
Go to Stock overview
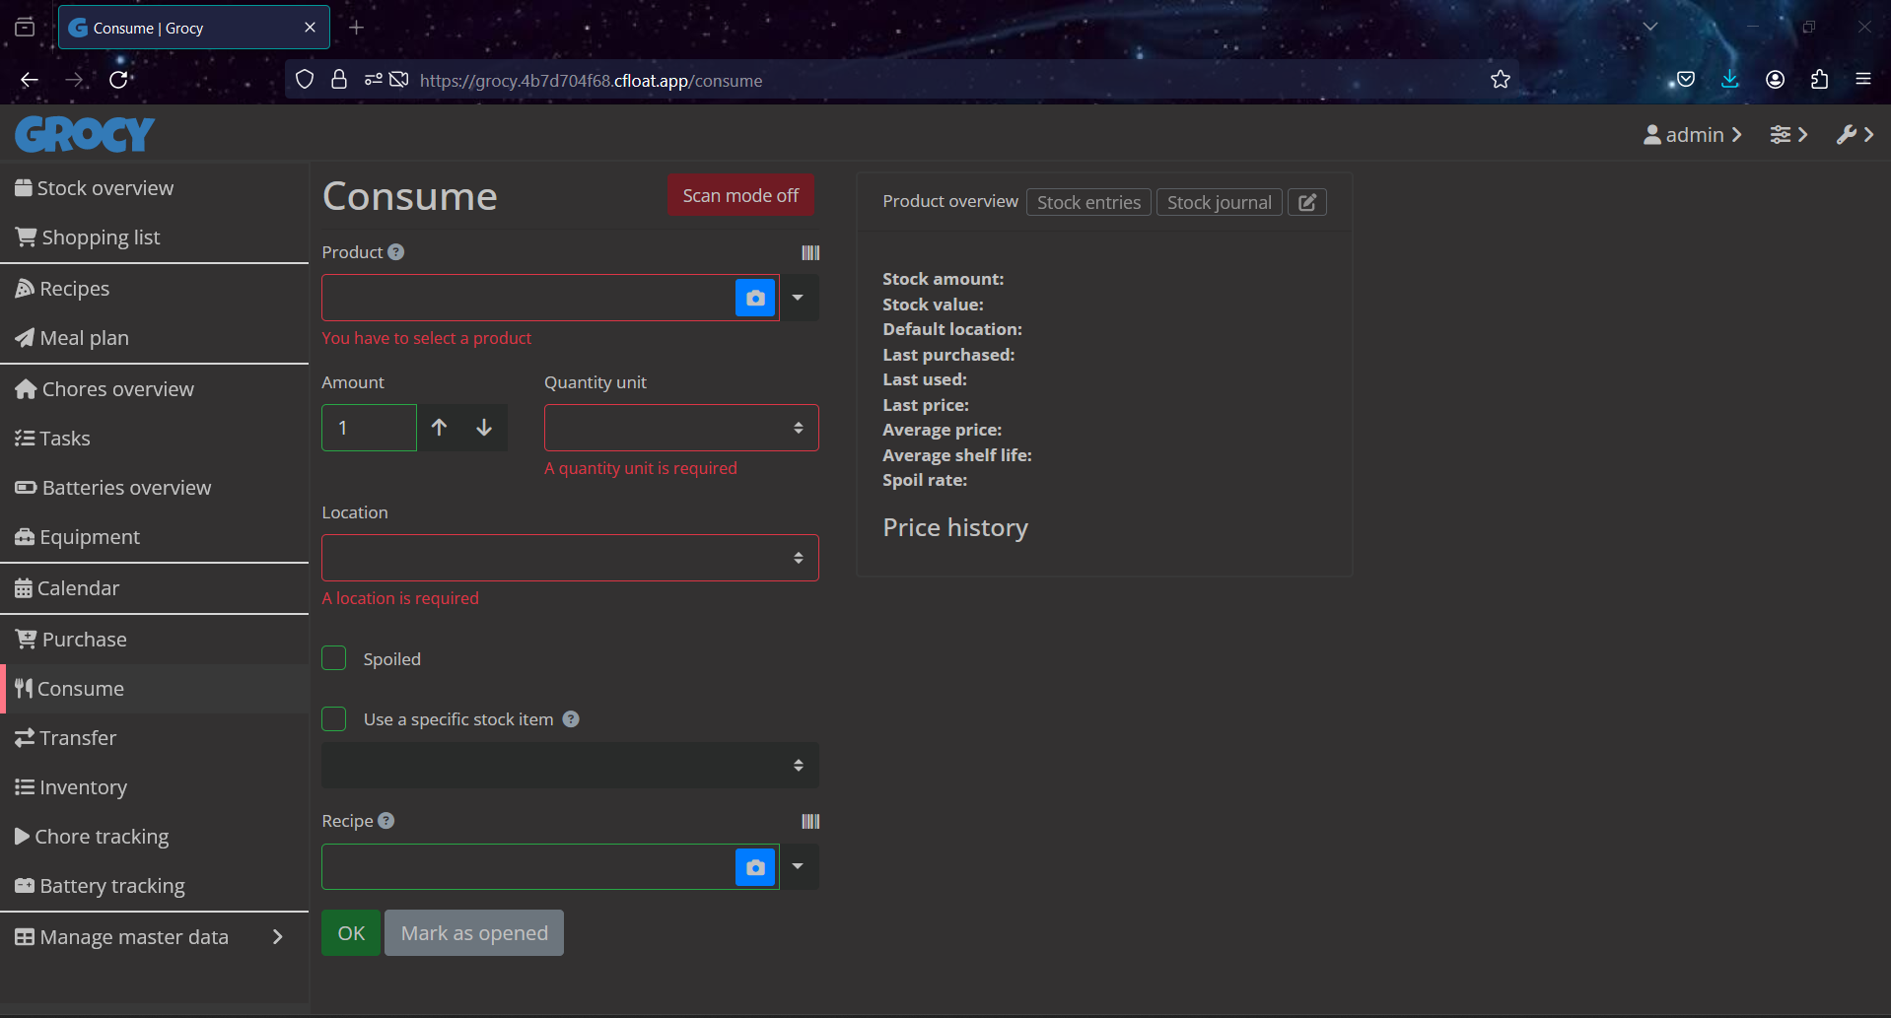coord(155,188)
